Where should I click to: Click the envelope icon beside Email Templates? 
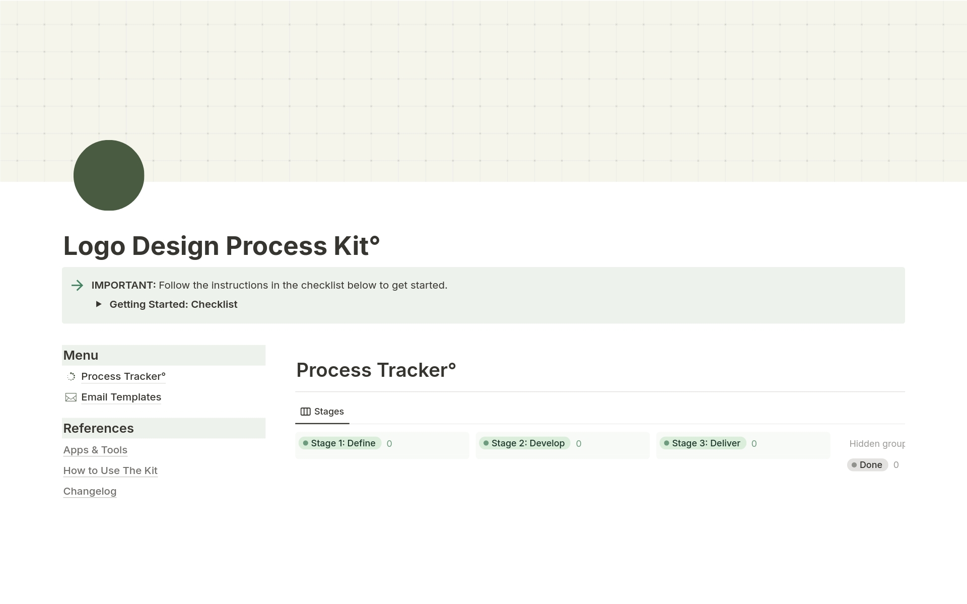[x=71, y=397]
